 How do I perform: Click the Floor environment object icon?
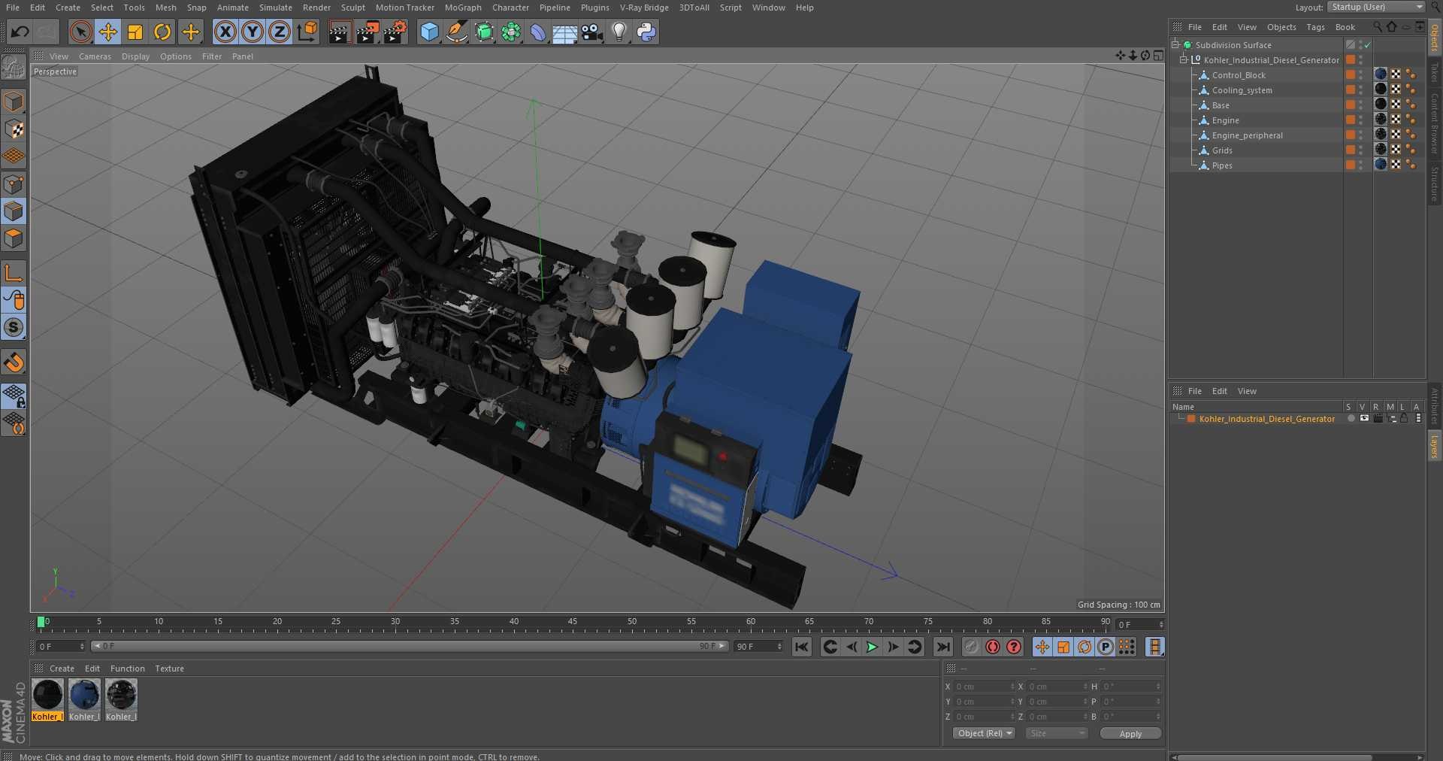[565, 32]
